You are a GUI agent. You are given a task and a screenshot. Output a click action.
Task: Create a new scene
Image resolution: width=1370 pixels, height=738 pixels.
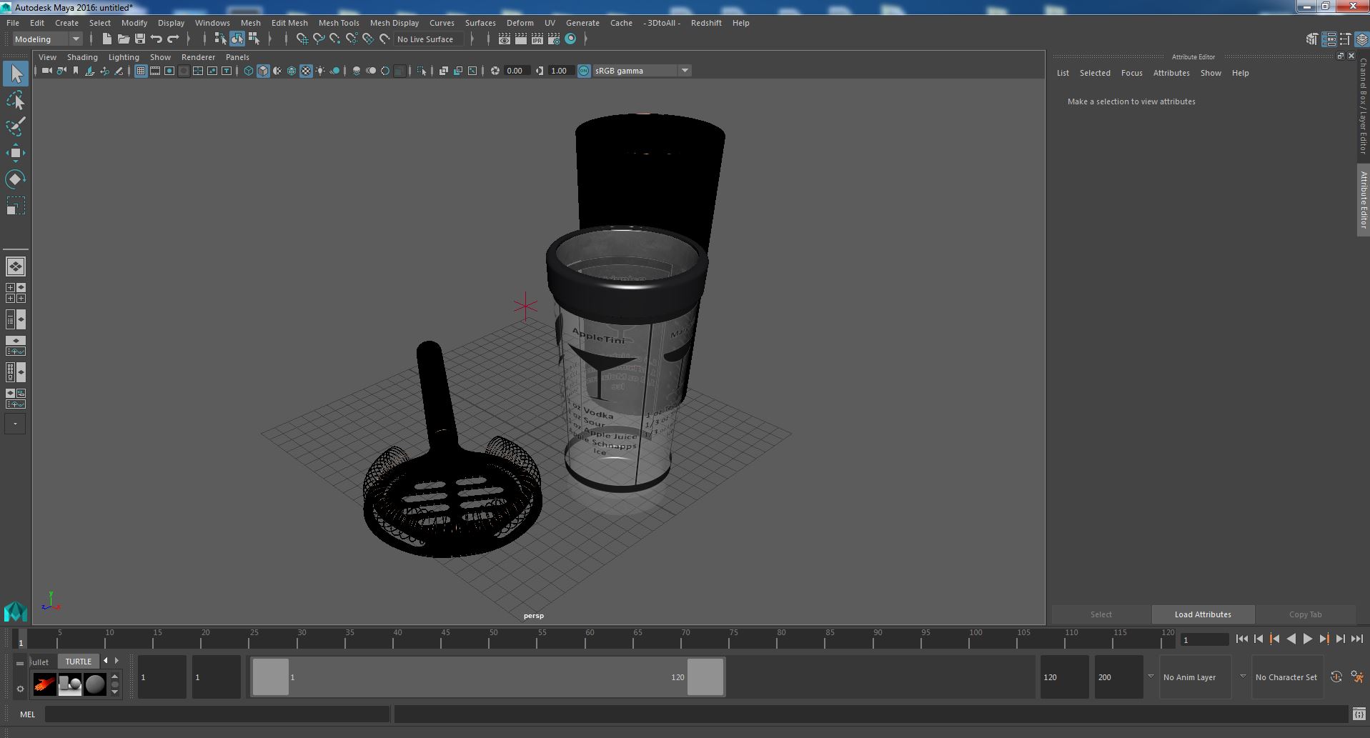[106, 39]
